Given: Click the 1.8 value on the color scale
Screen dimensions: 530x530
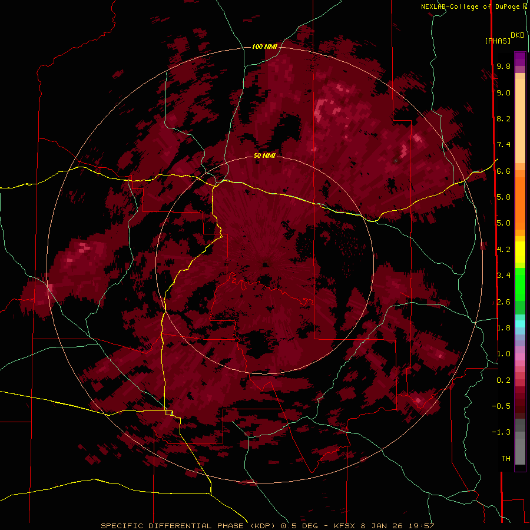Looking at the screenshot, I should [x=503, y=328].
